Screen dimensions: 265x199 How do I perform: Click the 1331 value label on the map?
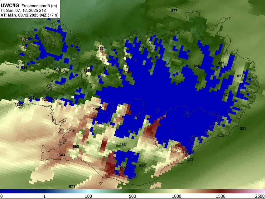102,49
